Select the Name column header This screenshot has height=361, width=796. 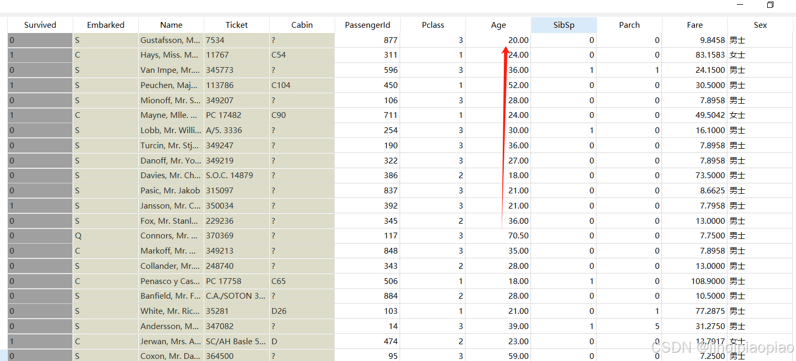(x=171, y=25)
